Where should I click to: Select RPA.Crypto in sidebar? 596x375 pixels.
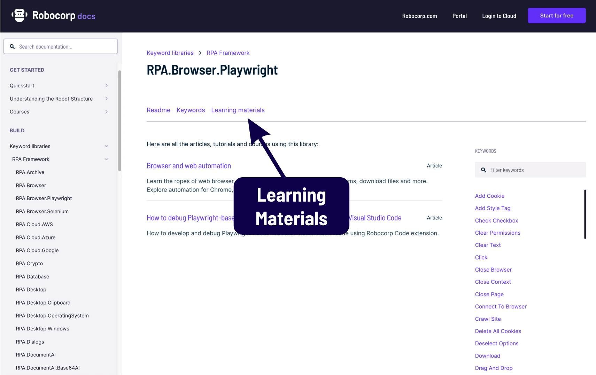coord(29,264)
